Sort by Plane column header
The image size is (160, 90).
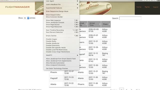tap(106, 24)
